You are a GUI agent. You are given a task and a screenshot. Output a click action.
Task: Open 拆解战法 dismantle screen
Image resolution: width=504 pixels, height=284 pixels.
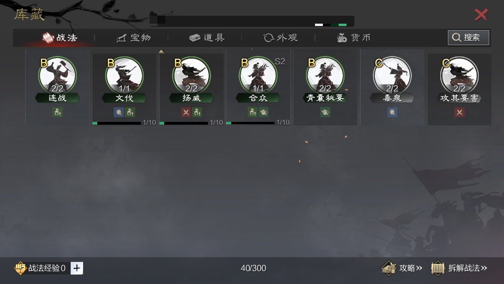[459, 268]
